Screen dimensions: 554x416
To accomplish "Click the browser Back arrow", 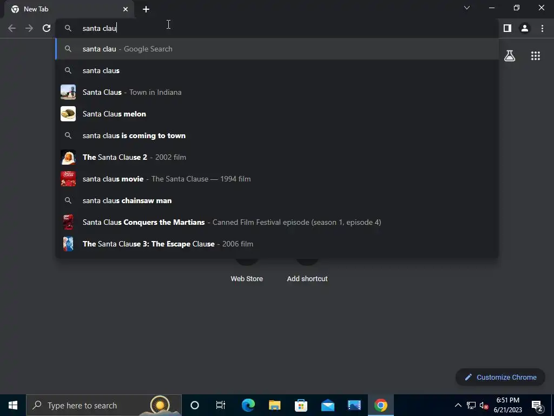I will tap(12, 28).
